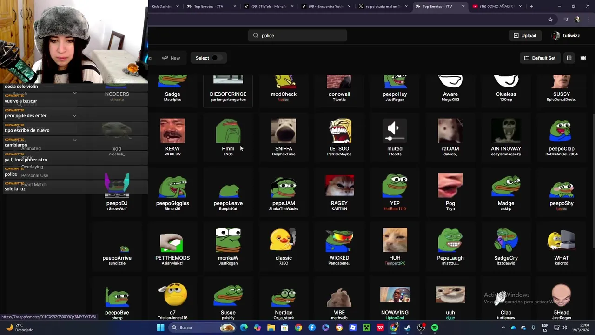Open the LETSGO emote

[339, 137]
